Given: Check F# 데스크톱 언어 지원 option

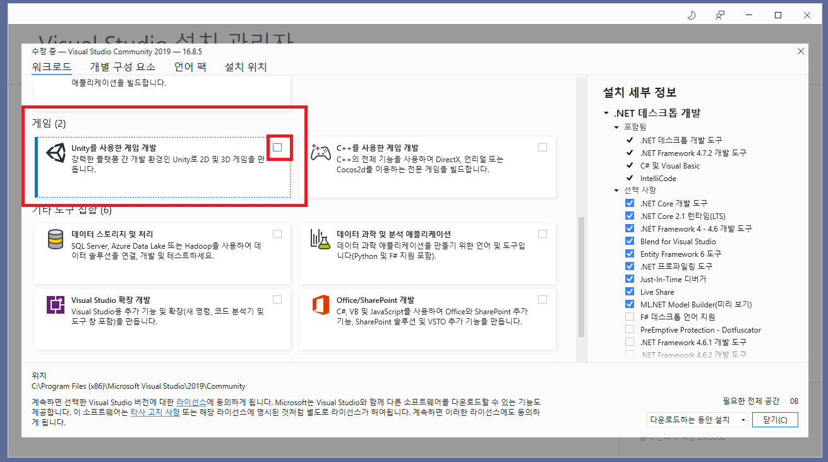Looking at the screenshot, I should 630,317.
